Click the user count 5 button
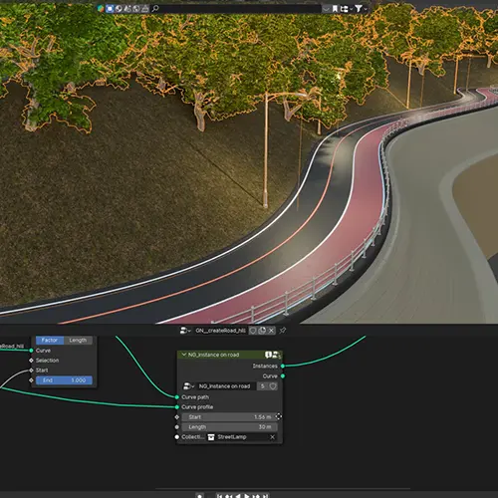Screen dimensions: 498x498 pyautogui.click(x=263, y=386)
